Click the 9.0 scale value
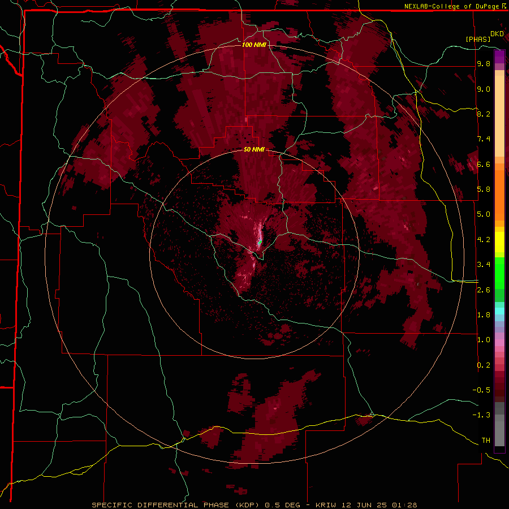 coord(484,89)
